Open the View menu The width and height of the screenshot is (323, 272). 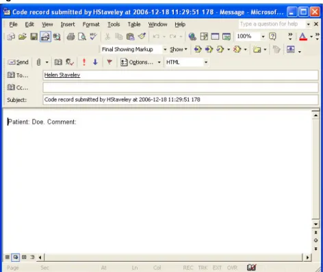click(47, 25)
